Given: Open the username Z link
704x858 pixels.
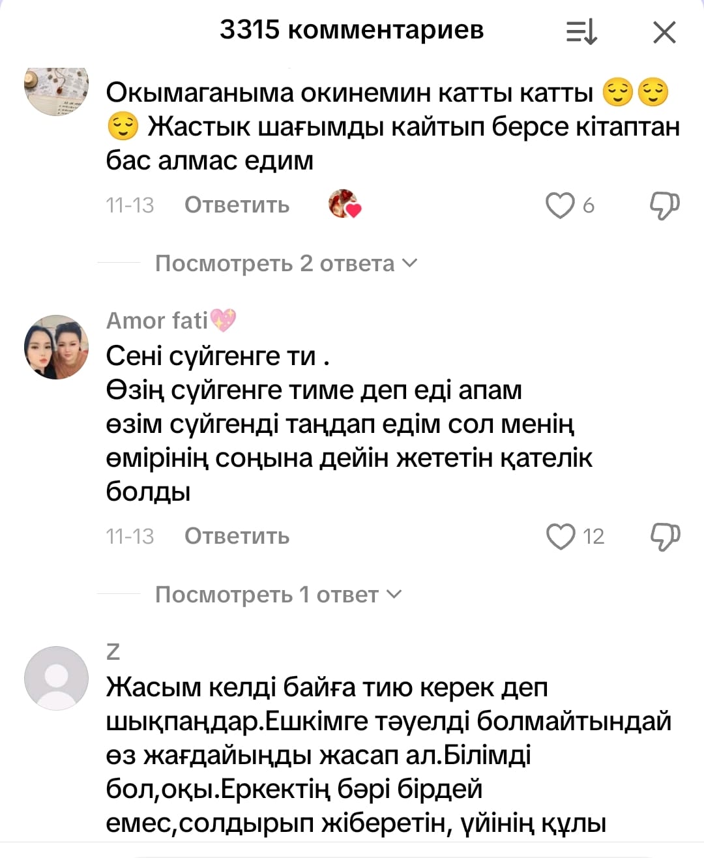Looking at the screenshot, I should (113, 651).
